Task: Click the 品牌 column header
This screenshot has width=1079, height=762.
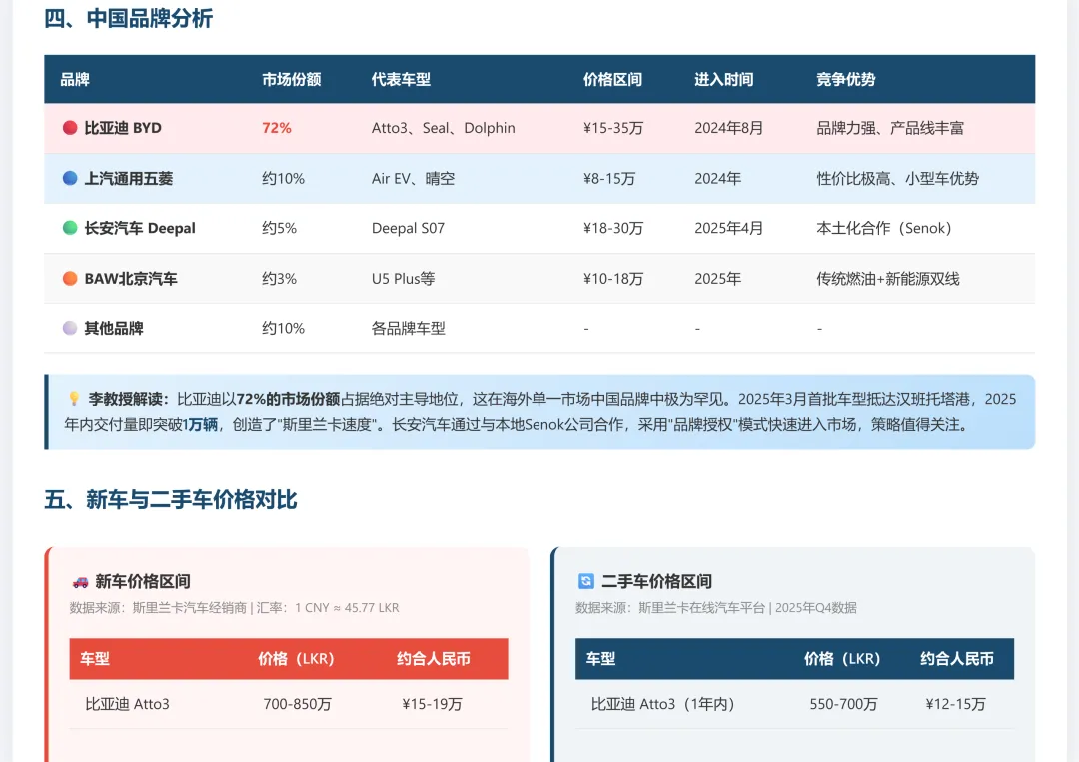Action: point(75,80)
